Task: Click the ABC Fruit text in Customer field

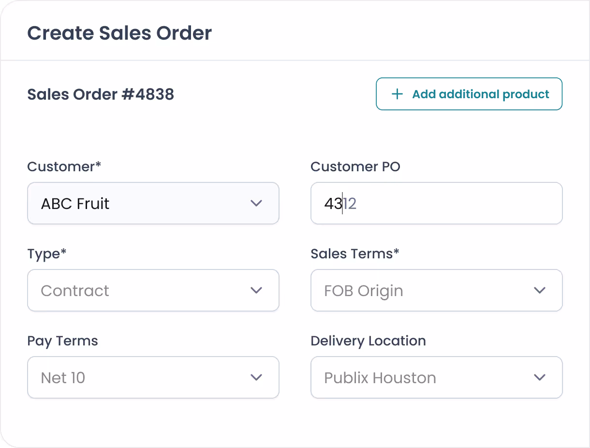Action: pos(75,203)
